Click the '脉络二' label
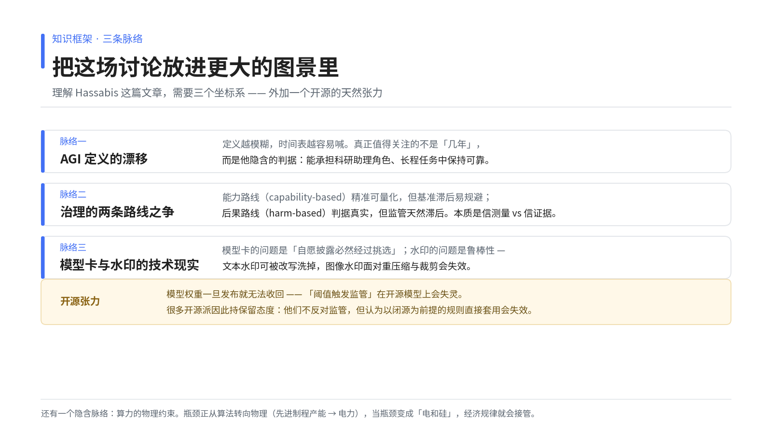Screen dimensions: 772x434 (x=73, y=194)
